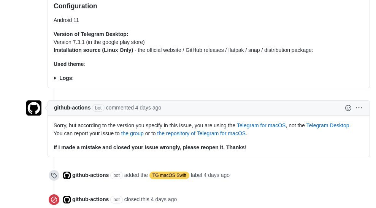
Task: Open the github-actions avatar beside the comment
Action: click(34, 108)
